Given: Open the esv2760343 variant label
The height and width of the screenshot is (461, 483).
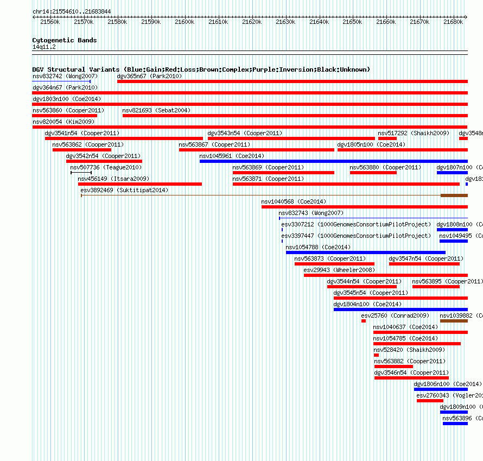Looking at the screenshot, I should click(450, 395).
